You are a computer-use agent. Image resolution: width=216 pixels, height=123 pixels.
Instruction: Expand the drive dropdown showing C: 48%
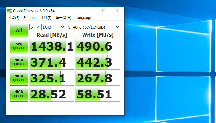point(94,27)
